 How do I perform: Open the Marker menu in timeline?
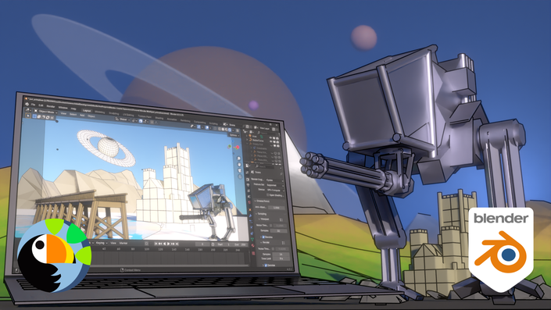123,243
